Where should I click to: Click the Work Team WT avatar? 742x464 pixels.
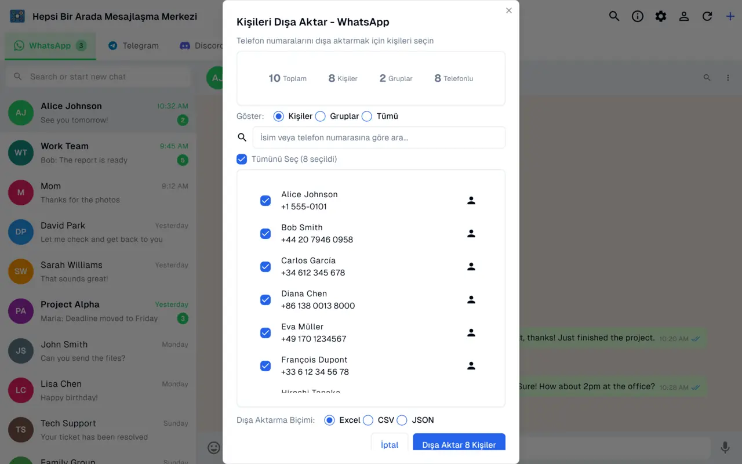tap(21, 153)
